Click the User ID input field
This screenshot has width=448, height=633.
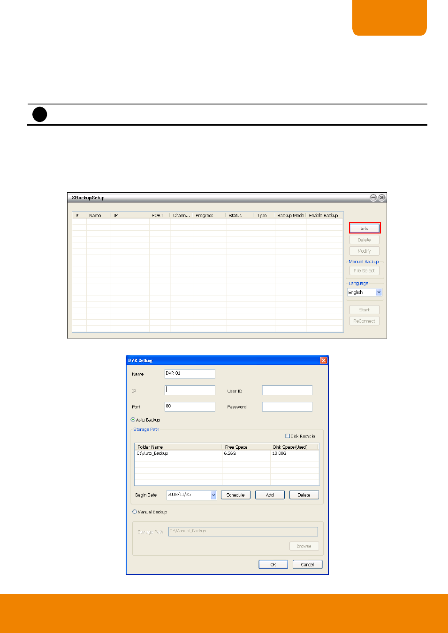point(287,390)
